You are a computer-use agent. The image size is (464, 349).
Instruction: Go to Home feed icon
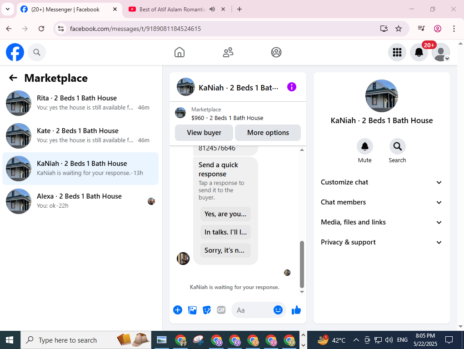180,52
